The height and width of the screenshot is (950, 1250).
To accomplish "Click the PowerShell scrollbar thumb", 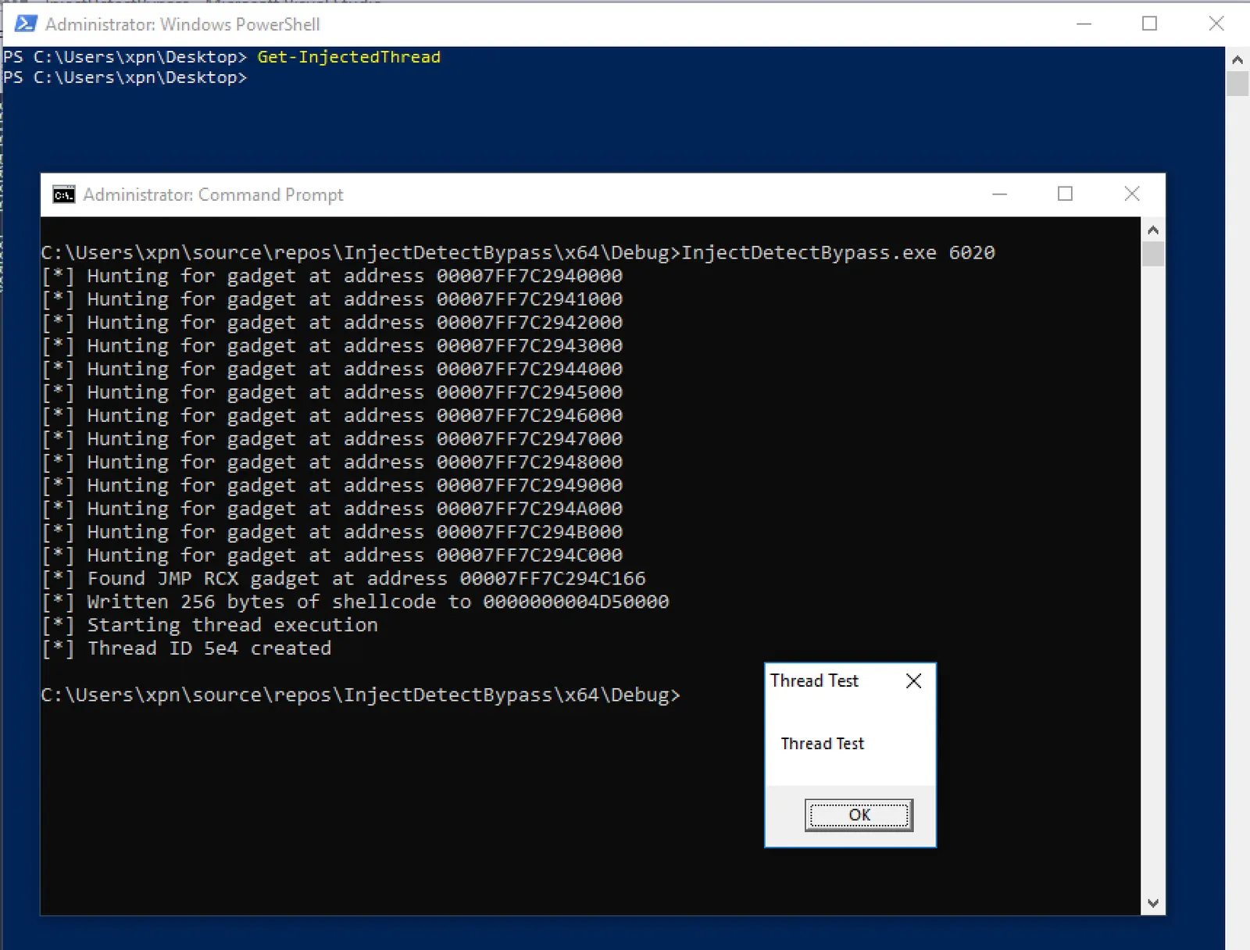I will coord(1237,84).
